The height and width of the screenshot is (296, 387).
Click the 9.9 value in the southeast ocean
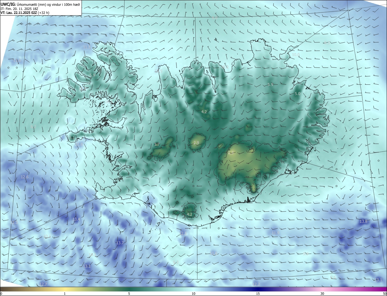click(306, 254)
